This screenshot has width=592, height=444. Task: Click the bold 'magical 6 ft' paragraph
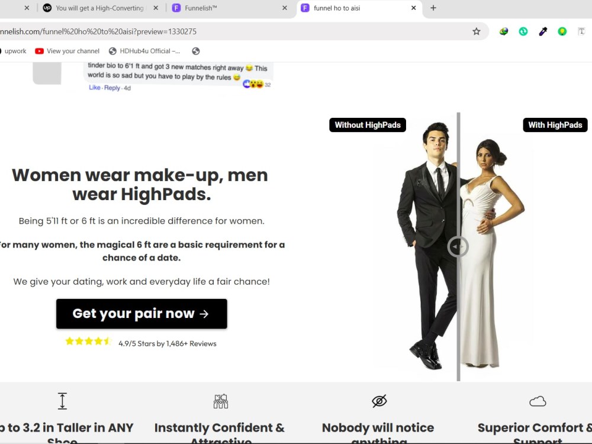(141, 251)
